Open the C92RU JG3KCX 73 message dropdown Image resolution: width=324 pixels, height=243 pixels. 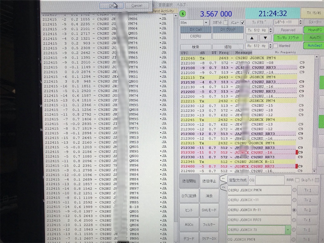tap(287, 230)
